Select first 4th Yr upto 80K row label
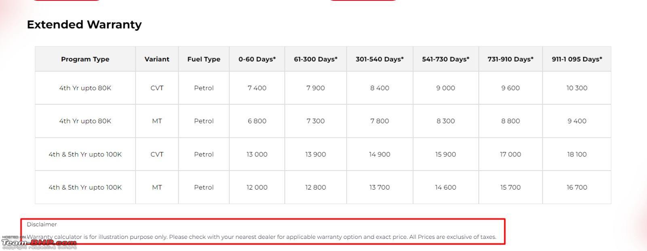The height and width of the screenshot is (251, 647). [x=85, y=88]
